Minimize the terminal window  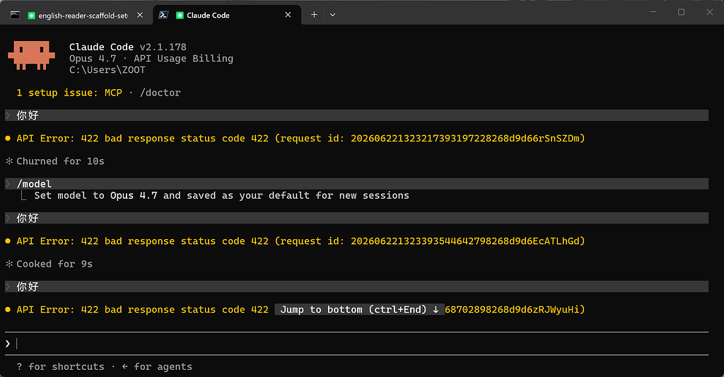[x=653, y=12]
